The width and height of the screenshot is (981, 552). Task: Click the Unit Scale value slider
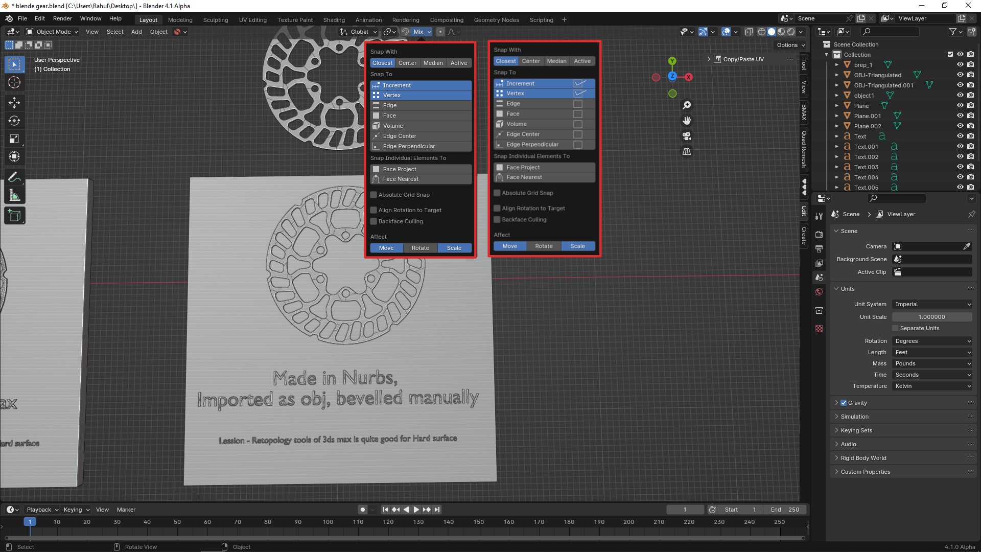pos(932,317)
